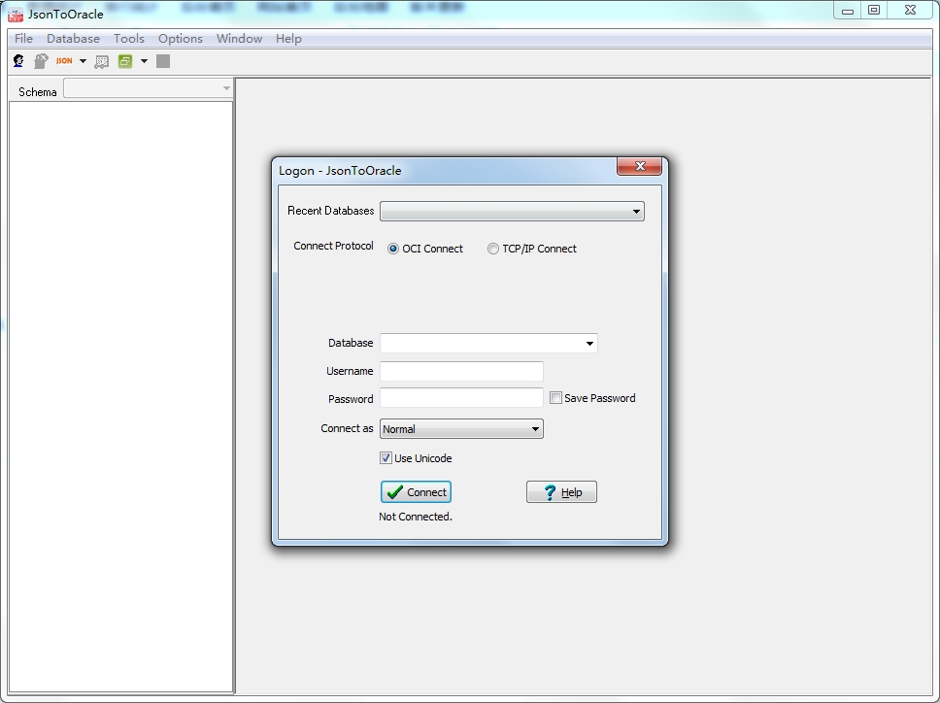The height and width of the screenshot is (703, 940).
Task: Click the gray stop square icon
Action: (163, 61)
